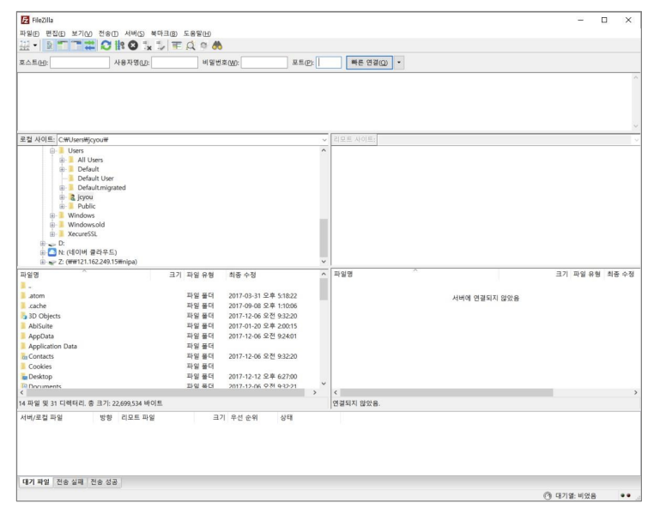Expand the D: drive node
Image resolution: width=672 pixels, height=515 pixels.
tap(42, 244)
